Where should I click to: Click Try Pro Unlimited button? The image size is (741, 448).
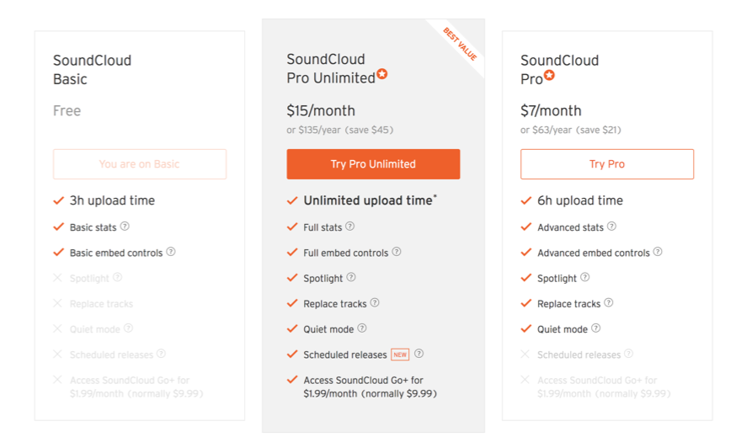click(x=373, y=164)
